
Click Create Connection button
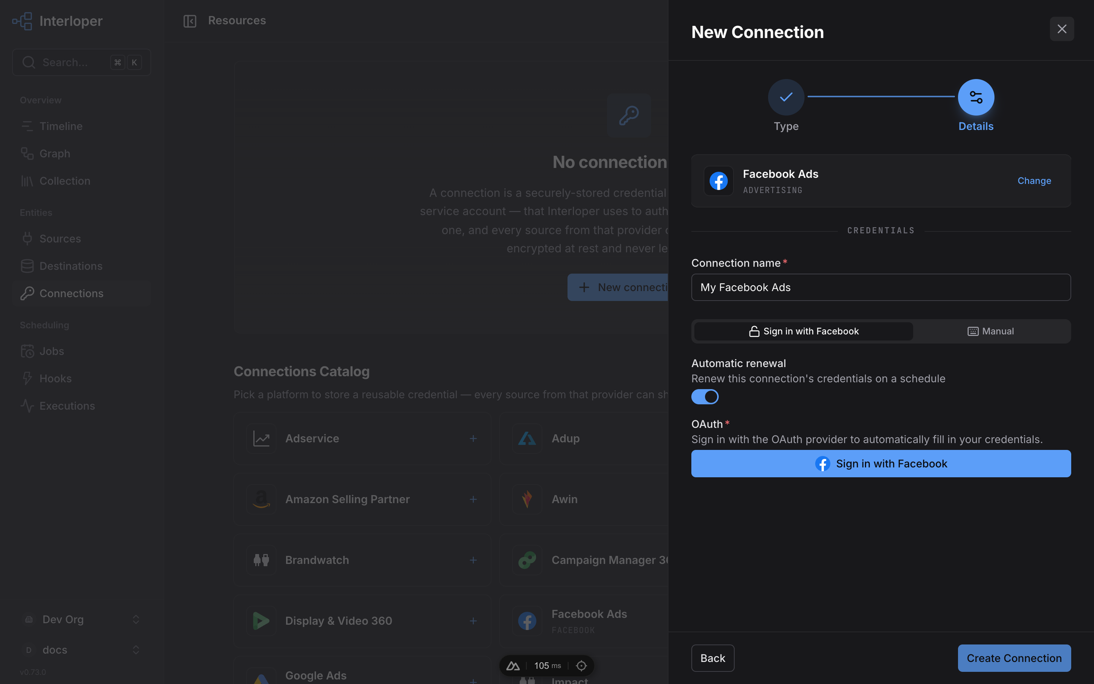pyautogui.click(x=1014, y=658)
